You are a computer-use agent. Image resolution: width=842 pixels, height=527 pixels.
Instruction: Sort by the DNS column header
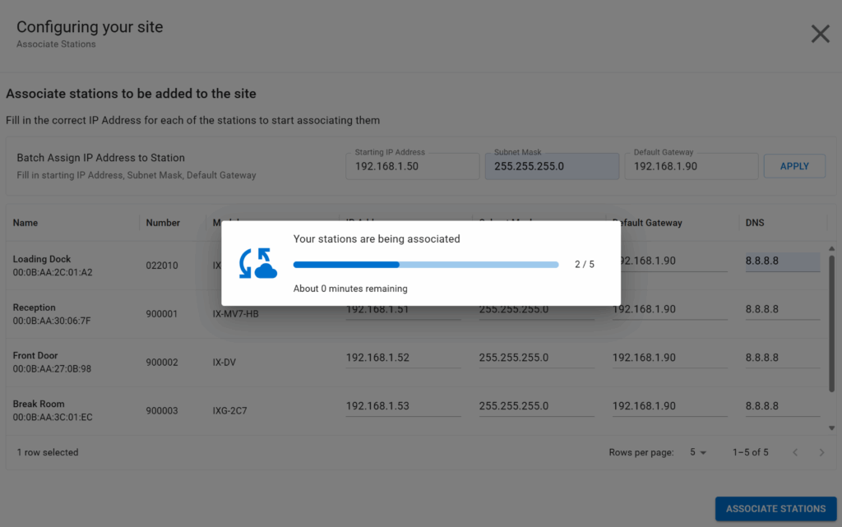point(755,223)
